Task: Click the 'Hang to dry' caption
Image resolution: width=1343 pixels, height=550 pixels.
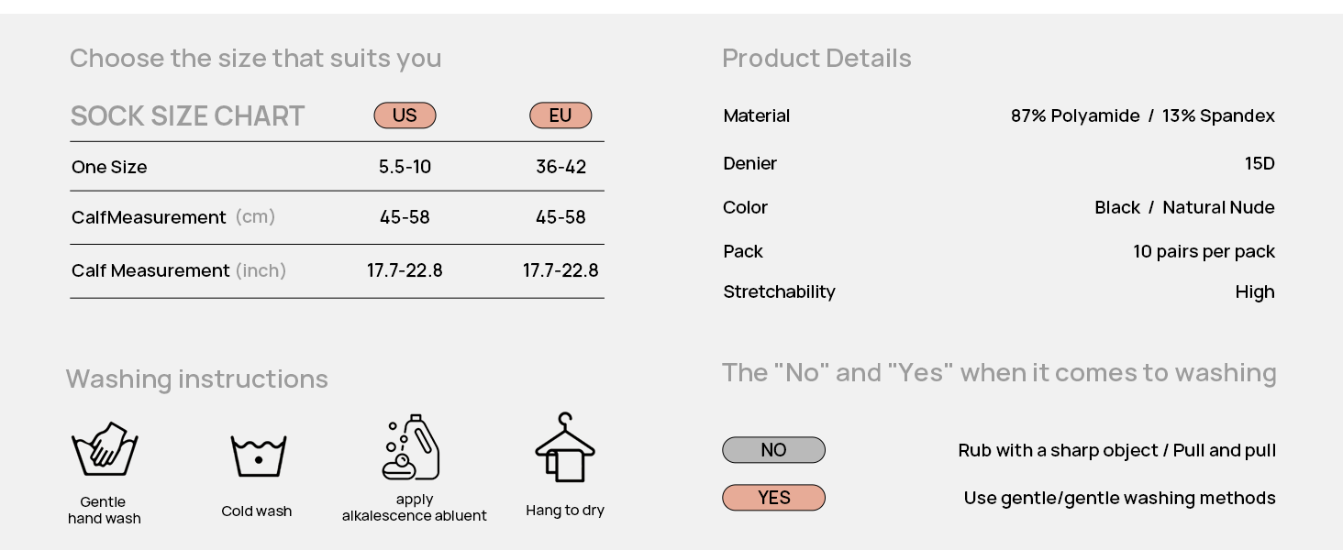Action: [565, 511]
